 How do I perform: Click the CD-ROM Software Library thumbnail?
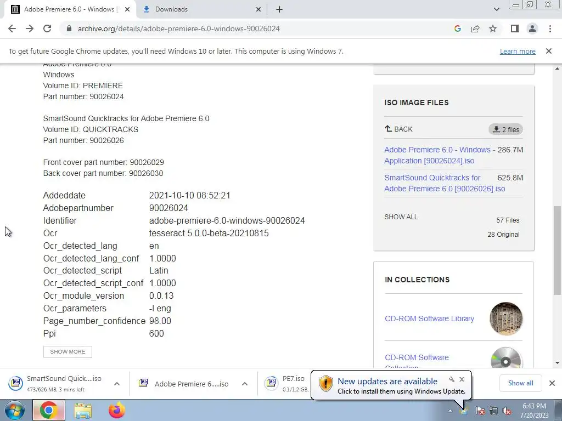tap(506, 318)
